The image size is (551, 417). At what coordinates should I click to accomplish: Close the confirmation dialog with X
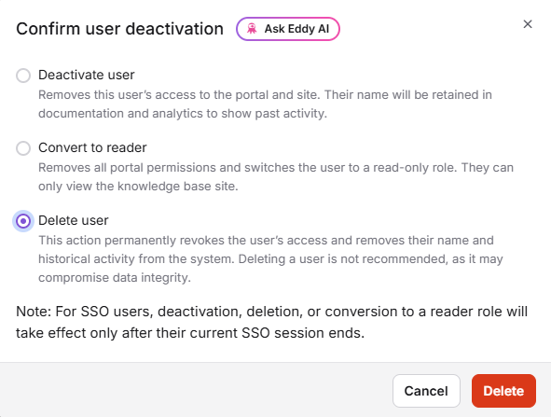[x=528, y=24]
